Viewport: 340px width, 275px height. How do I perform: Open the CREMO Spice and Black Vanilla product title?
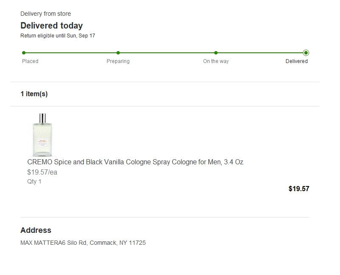point(135,162)
